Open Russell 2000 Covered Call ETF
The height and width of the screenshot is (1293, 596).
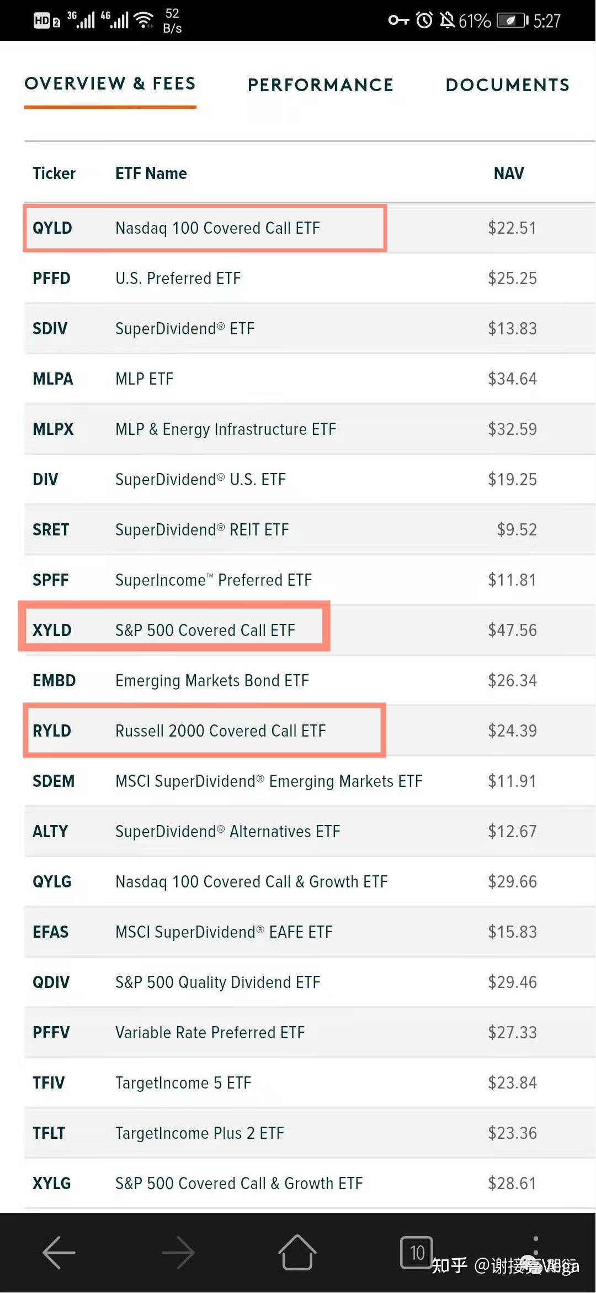[220, 731]
